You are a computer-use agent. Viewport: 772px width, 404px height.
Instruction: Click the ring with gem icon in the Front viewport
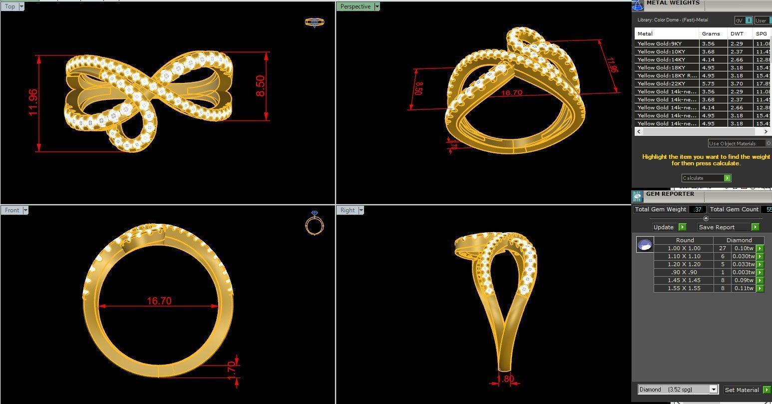314,223
